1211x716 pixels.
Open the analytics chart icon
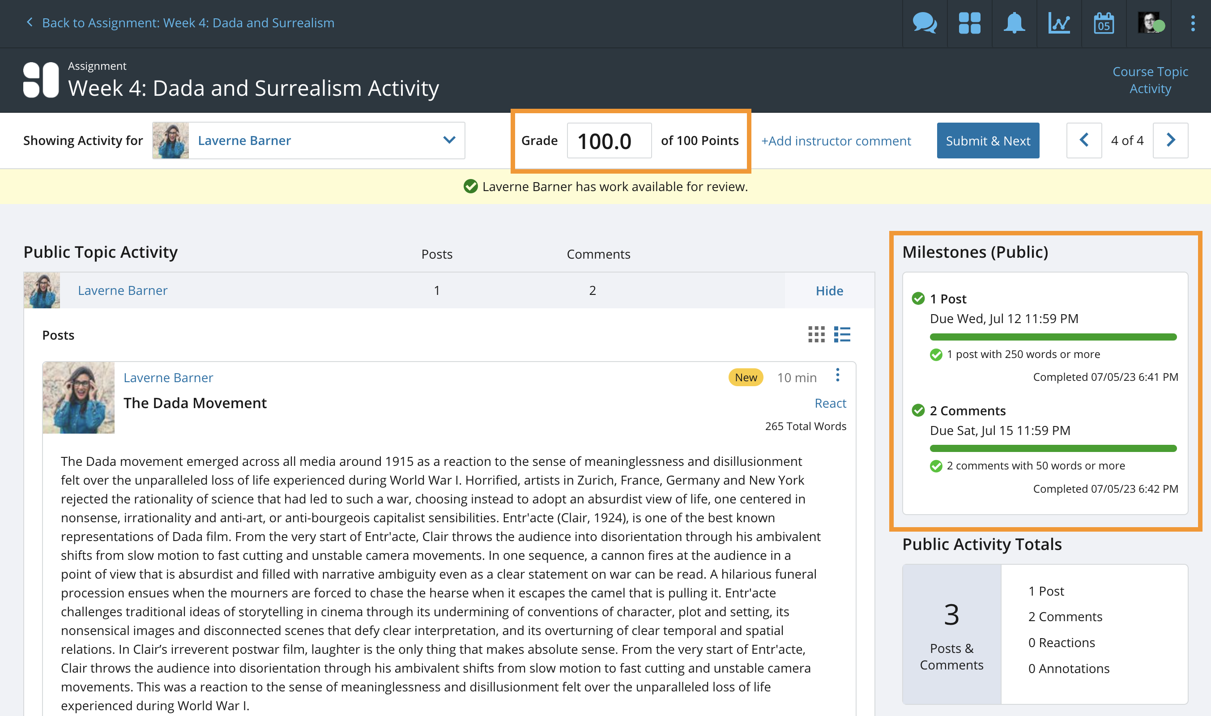[x=1059, y=23]
